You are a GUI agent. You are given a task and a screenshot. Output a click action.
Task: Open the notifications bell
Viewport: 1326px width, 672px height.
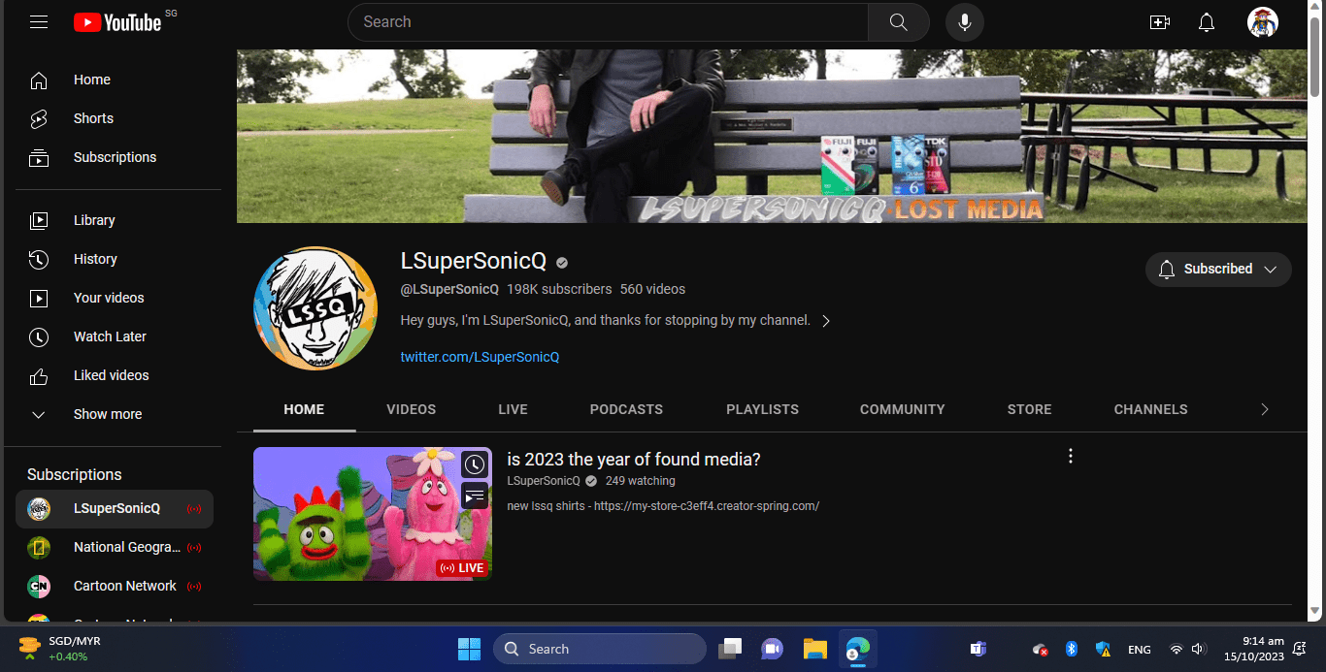click(x=1207, y=22)
